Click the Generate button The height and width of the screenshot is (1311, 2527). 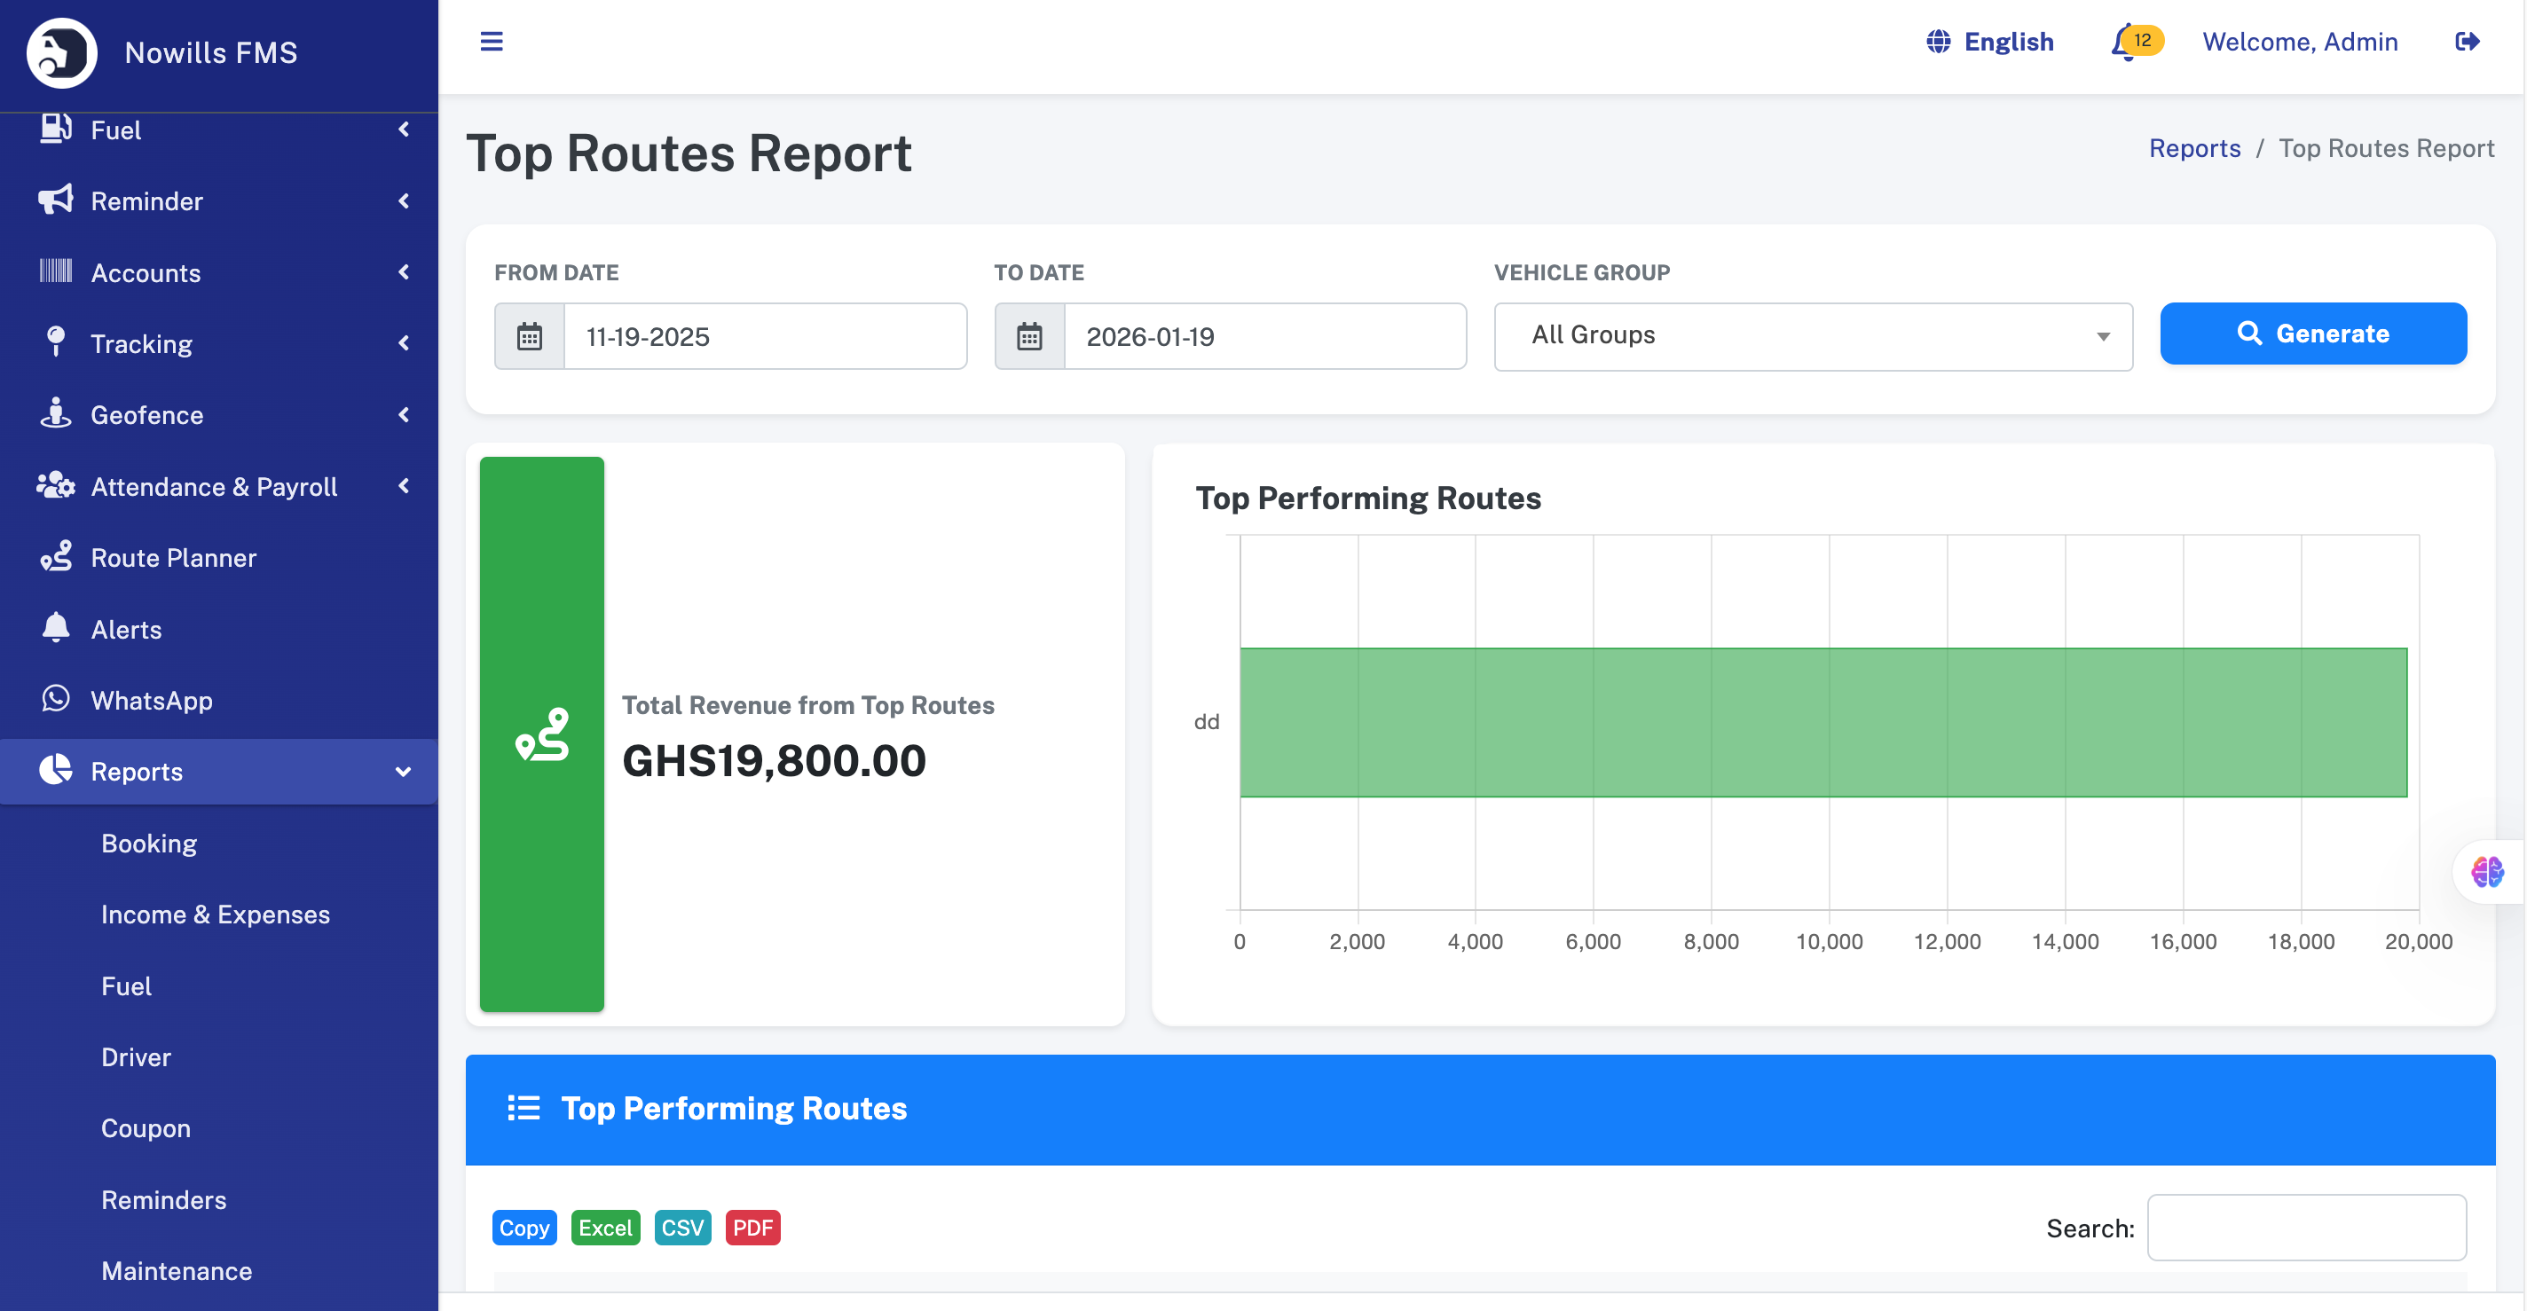(x=2312, y=334)
